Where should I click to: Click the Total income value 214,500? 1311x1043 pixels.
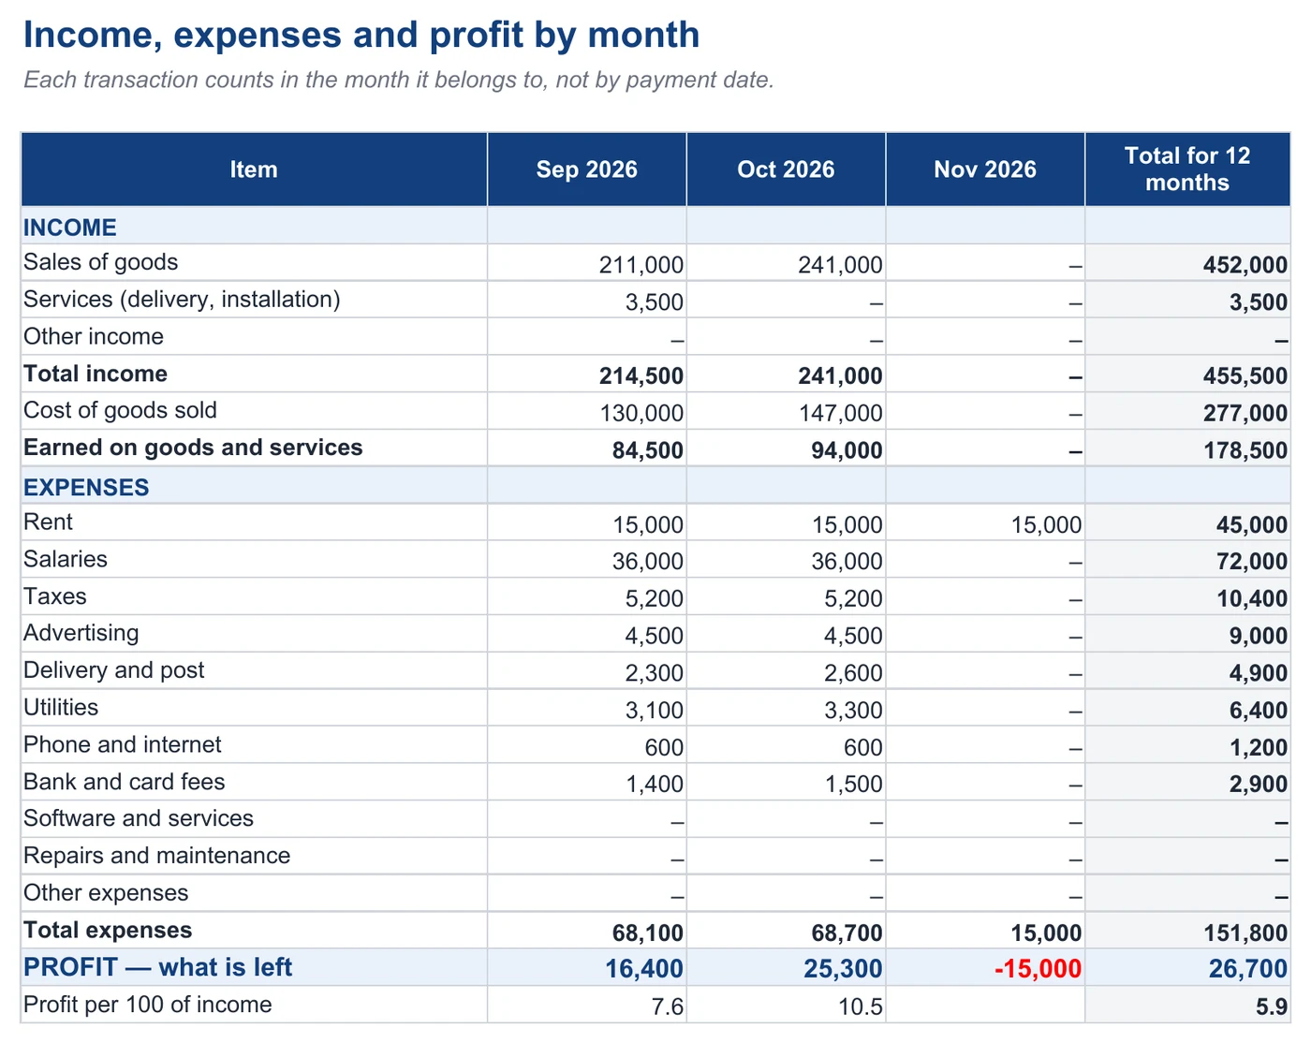pos(641,376)
